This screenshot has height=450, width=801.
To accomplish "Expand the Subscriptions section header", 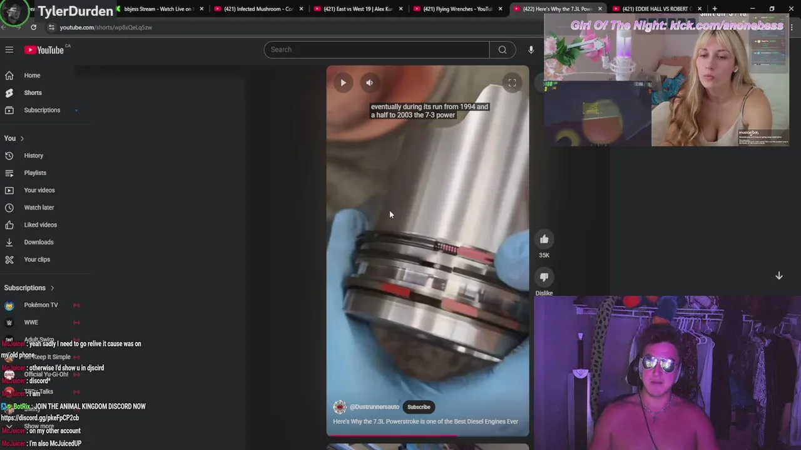I will pyautogui.click(x=29, y=287).
